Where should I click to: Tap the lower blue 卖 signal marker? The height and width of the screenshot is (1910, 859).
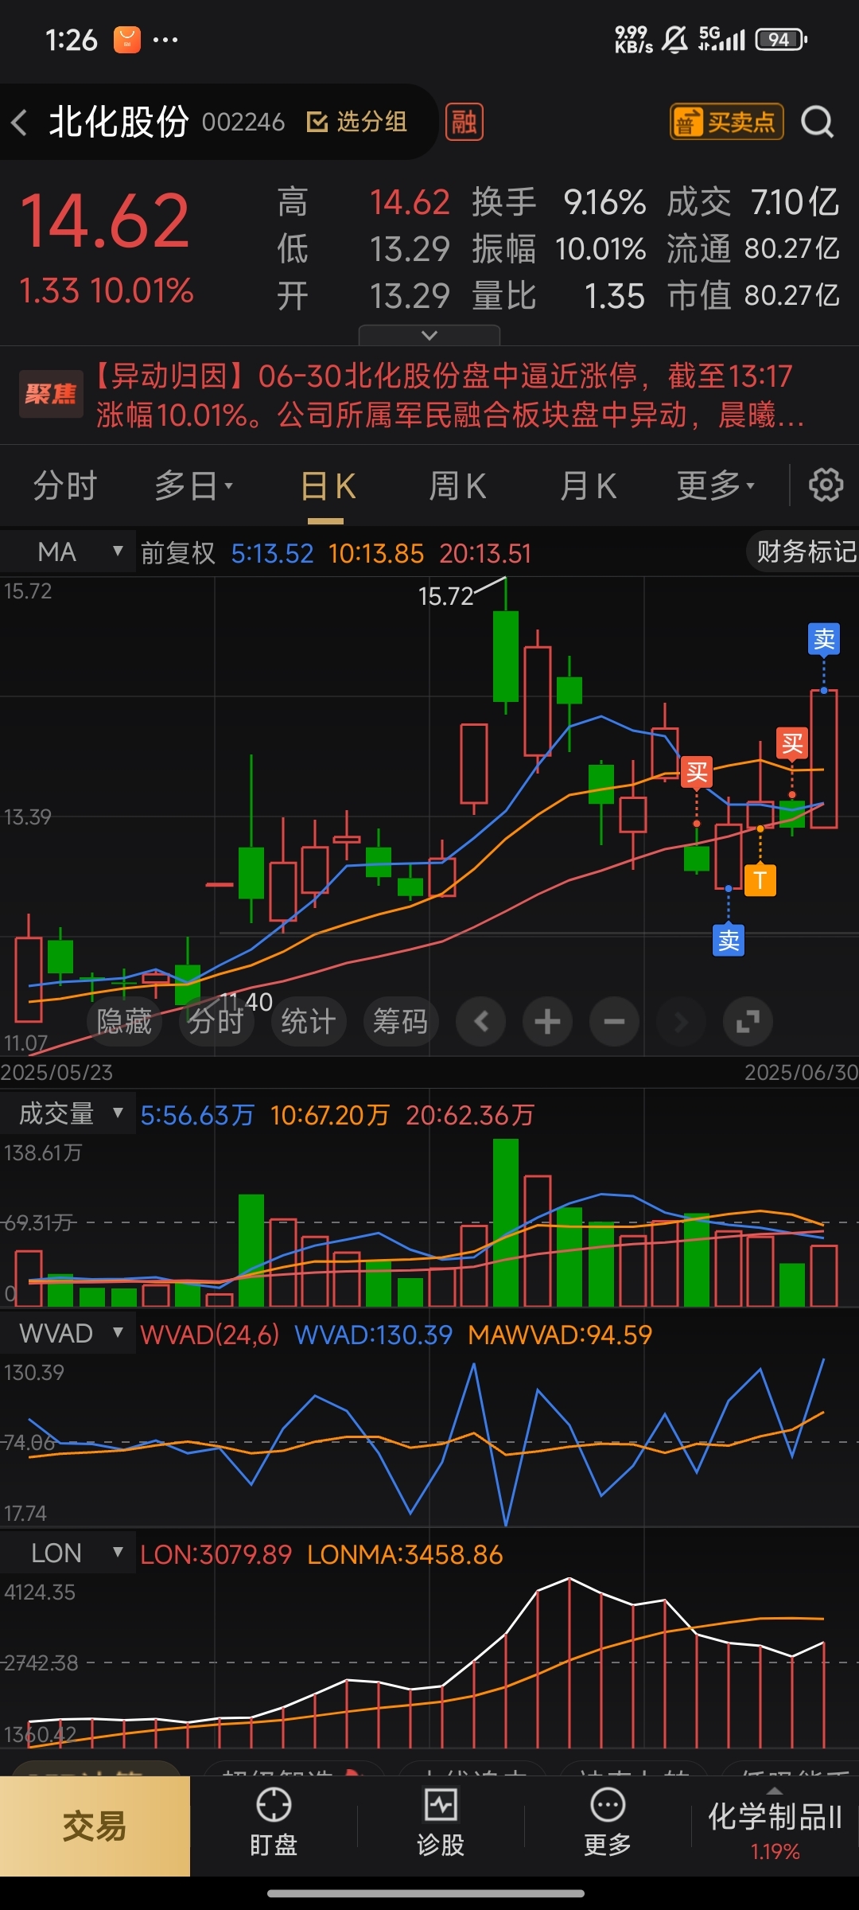point(729,941)
